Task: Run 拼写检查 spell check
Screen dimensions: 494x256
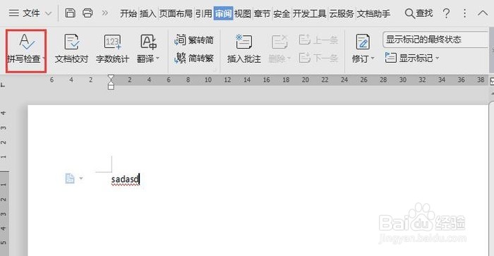Action: (x=26, y=51)
